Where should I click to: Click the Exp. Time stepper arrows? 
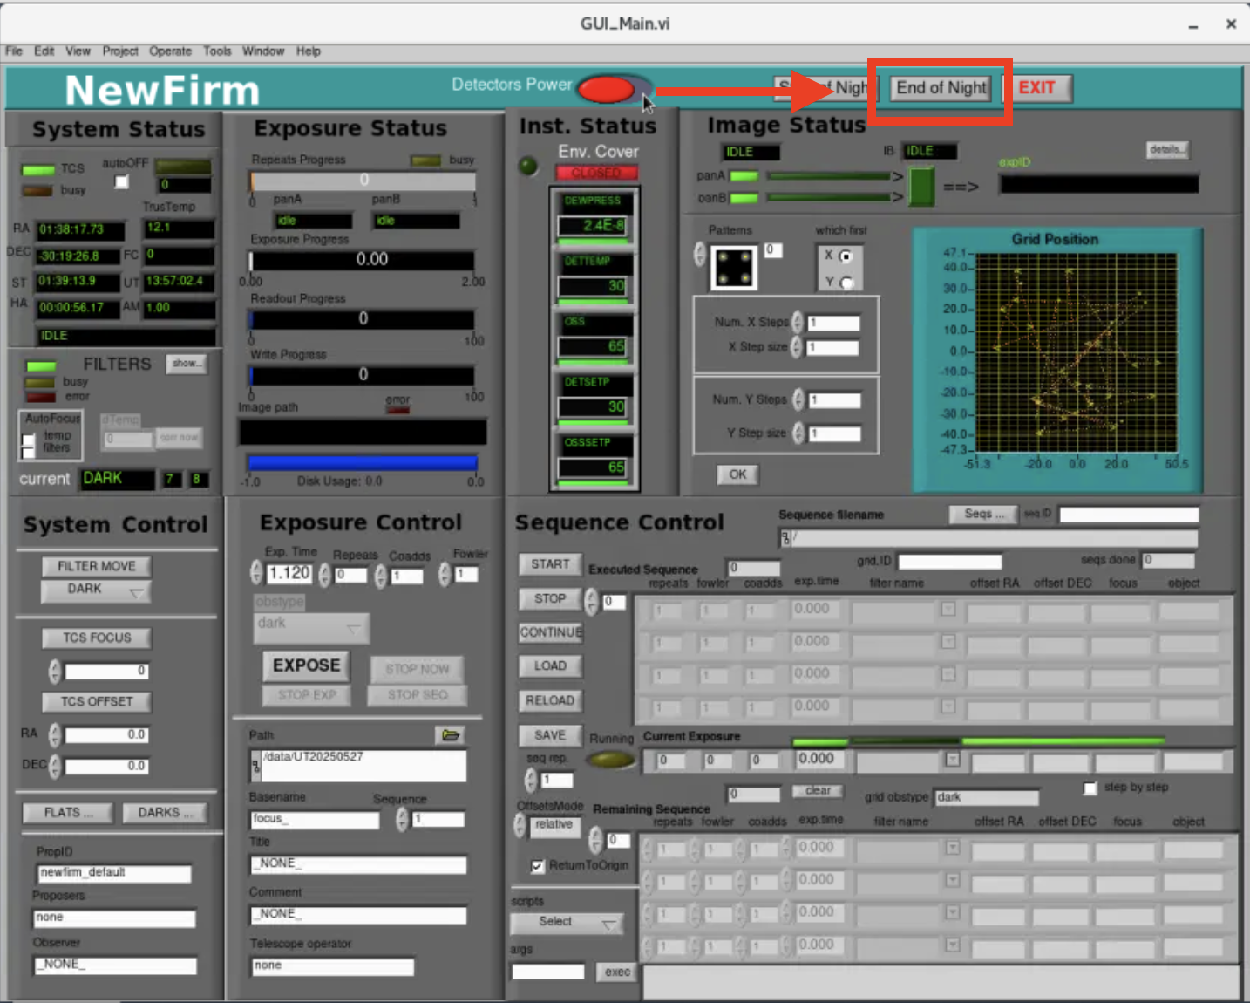[255, 573]
